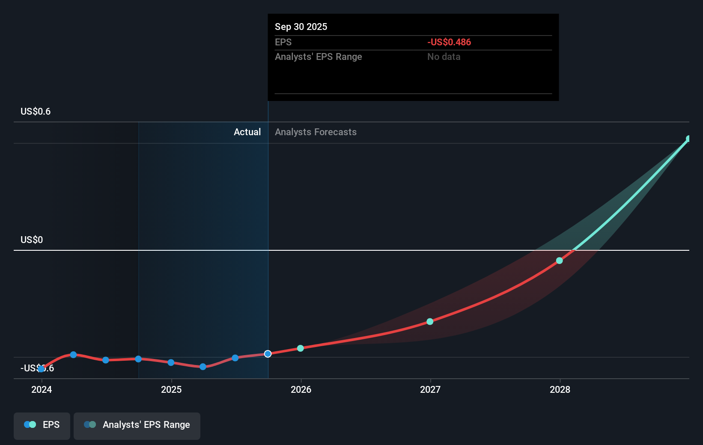The image size is (703, 445).
Task: Click the EPS data point at mid-2024
Action: click(x=106, y=360)
